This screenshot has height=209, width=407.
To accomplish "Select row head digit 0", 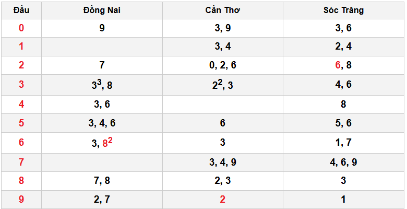I will [21, 28].
